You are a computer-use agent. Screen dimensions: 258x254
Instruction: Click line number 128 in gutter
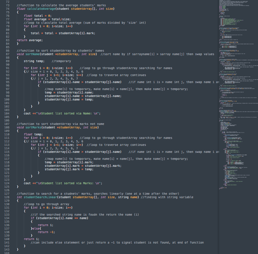point(7,197)
